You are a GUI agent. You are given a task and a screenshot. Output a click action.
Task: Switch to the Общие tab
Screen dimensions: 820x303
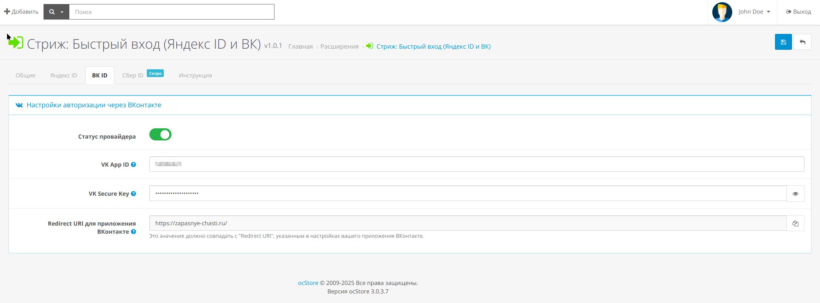[25, 75]
